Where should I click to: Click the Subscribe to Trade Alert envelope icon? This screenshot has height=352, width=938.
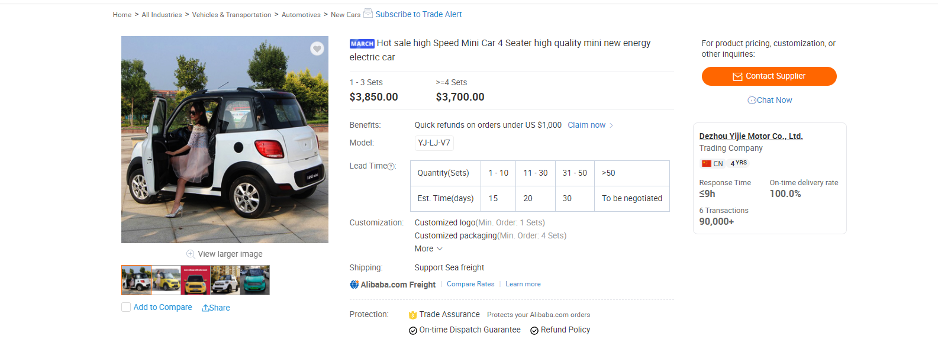tap(368, 13)
